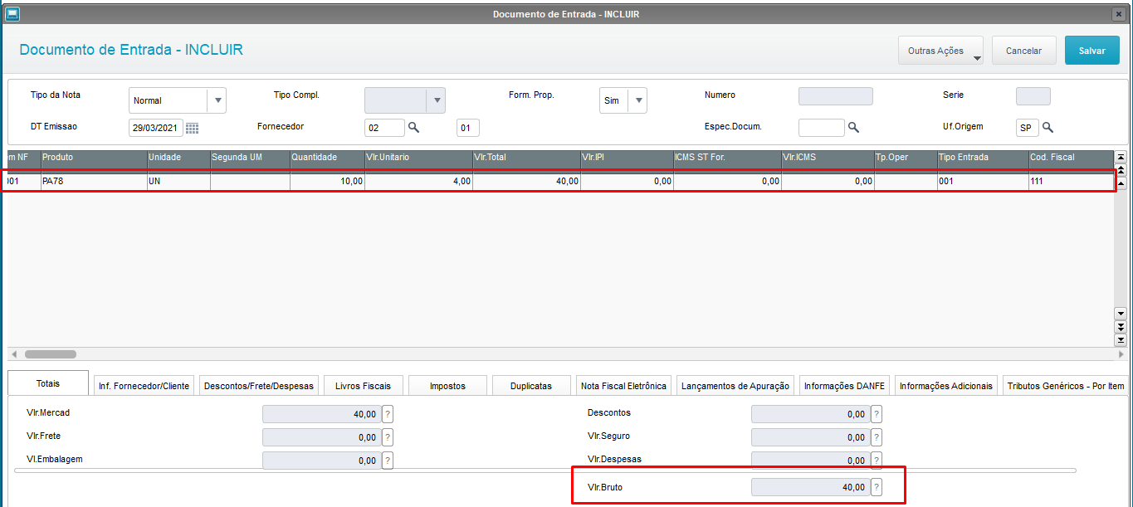This screenshot has height=507, width=1133.
Task: Click grid vertical scroll down arrow
Action: click(x=1121, y=313)
